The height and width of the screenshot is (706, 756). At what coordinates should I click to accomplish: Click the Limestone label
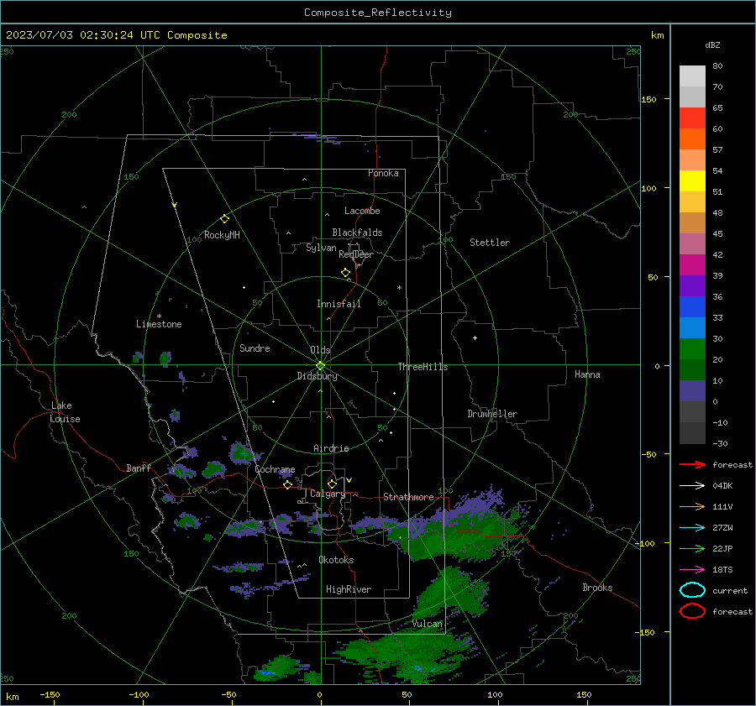pos(159,324)
